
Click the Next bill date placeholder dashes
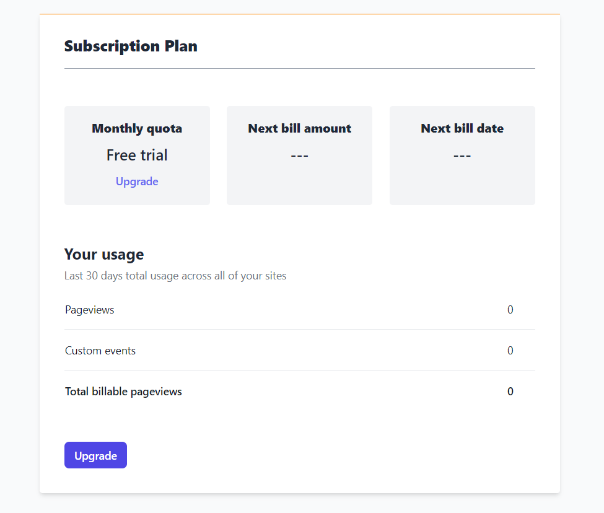(x=462, y=156)
